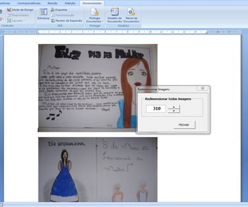Viewport: 248px width, 207px height.
Task: Open the Exibição ribbon tab
Action: coord(70,3)
